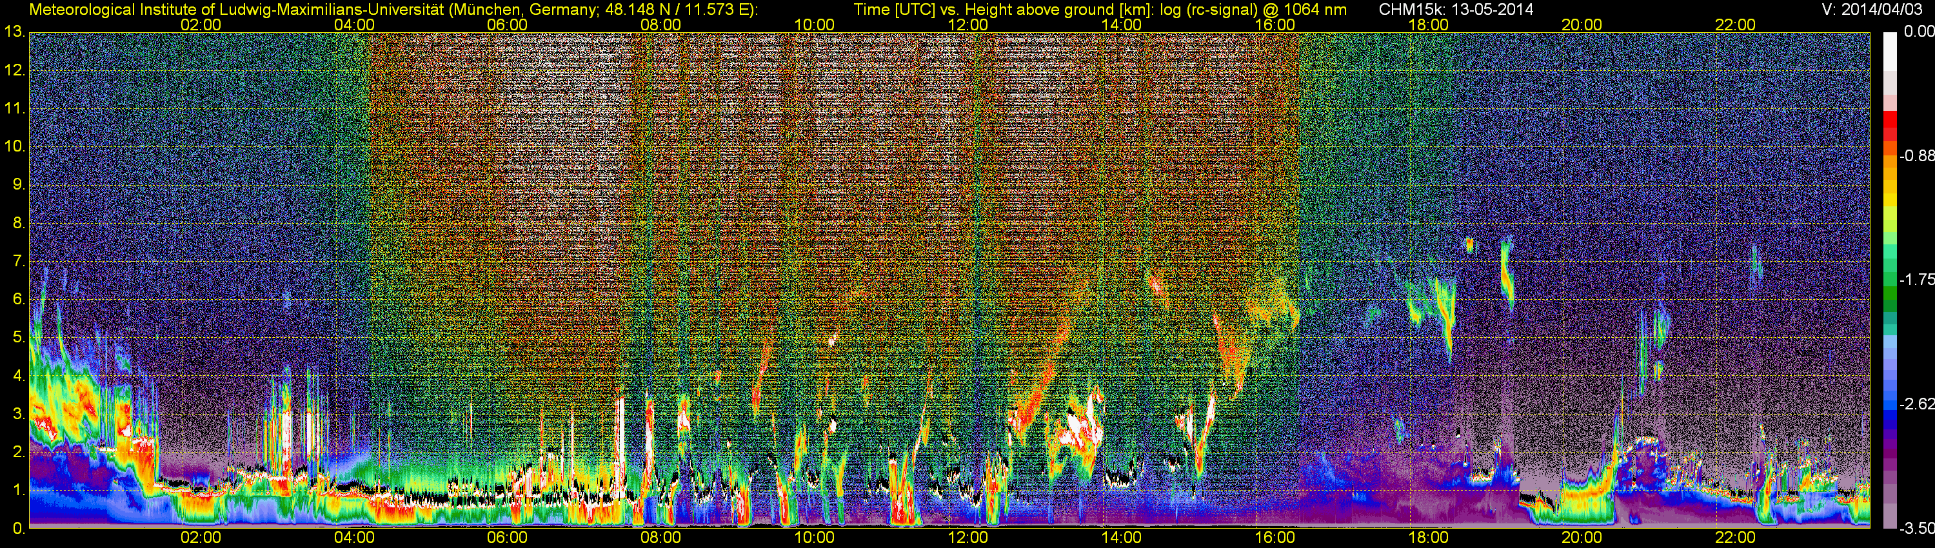Click the color scale value '-3.50'
Image resolution: width=1935 pixels, height=548 pixels.
coord(1916,528)
